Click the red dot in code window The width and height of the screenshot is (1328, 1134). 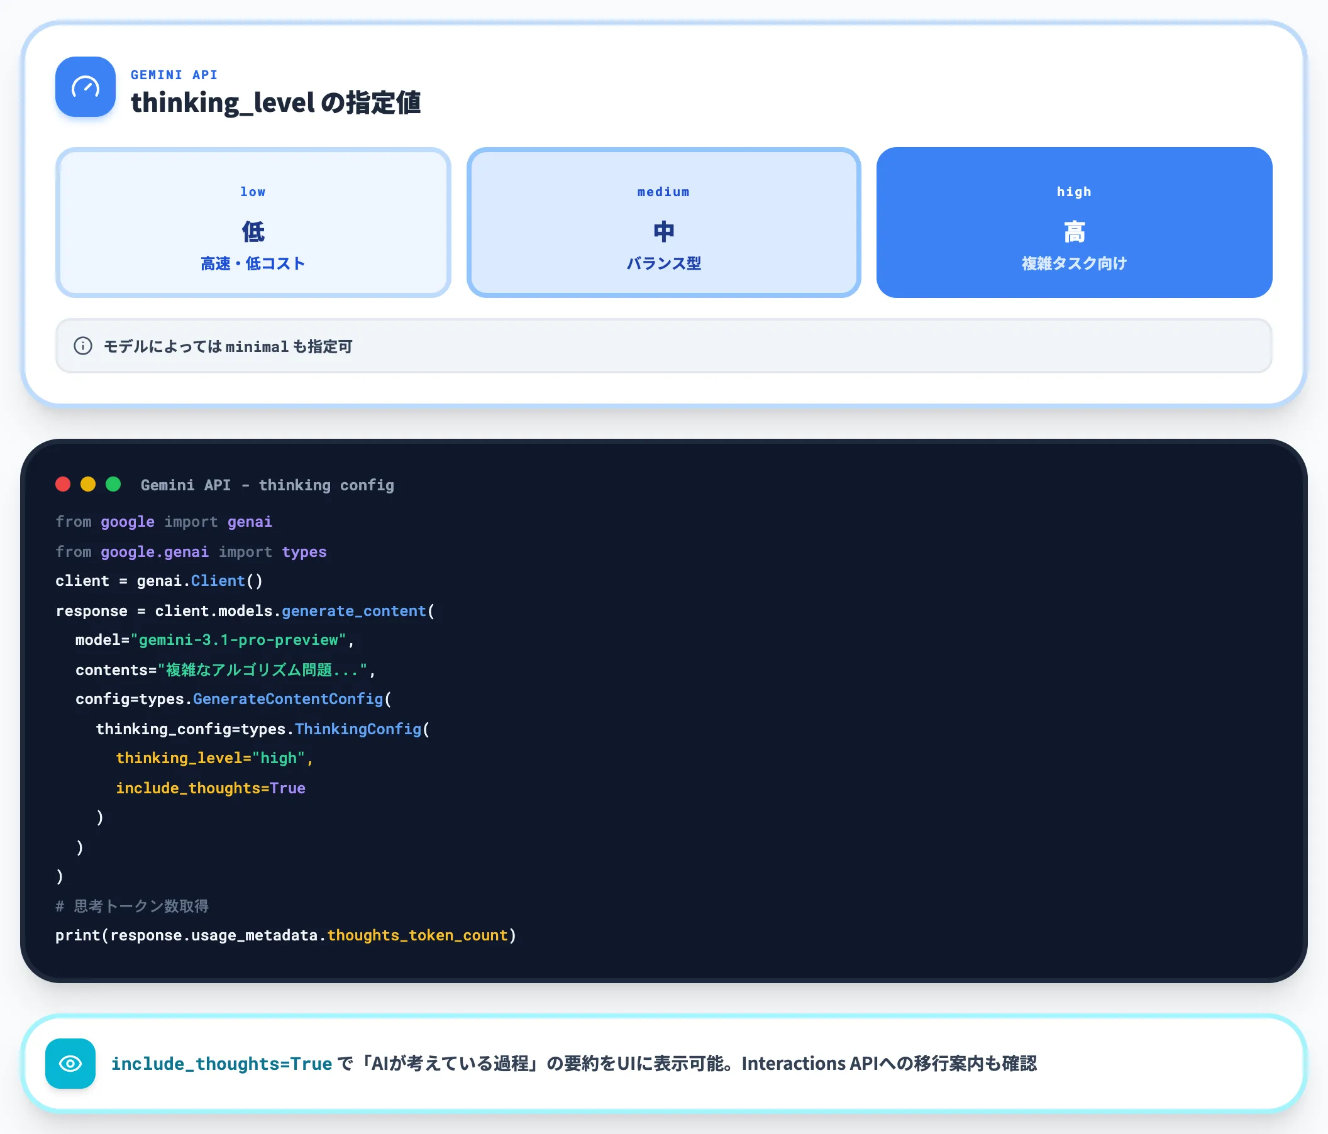tap(63, 485)
